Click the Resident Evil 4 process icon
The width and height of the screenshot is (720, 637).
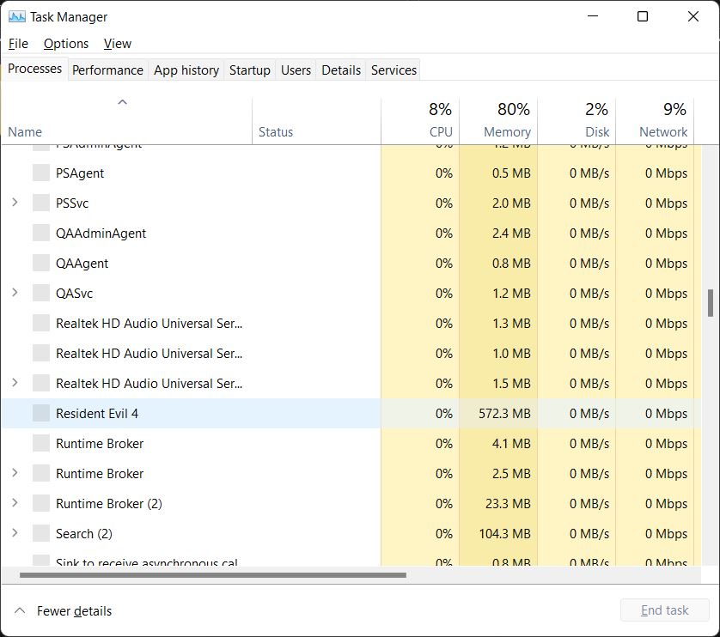[41, 414]
